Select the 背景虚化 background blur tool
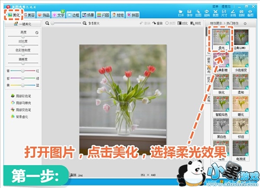 coord(19,117)
